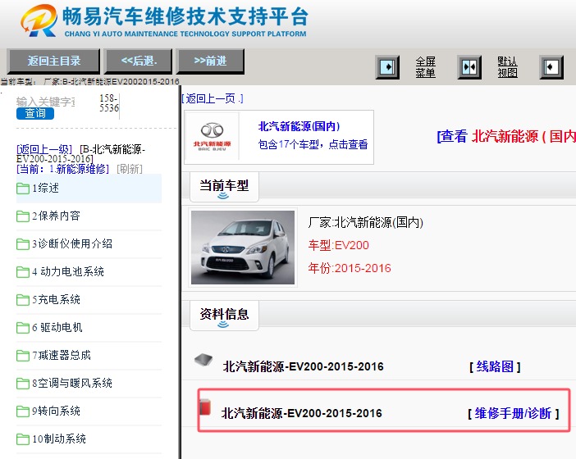576x459 pixels.
Task: Click folder icon next to 4 动力电池系统
Action: click(x=23, y=272)
